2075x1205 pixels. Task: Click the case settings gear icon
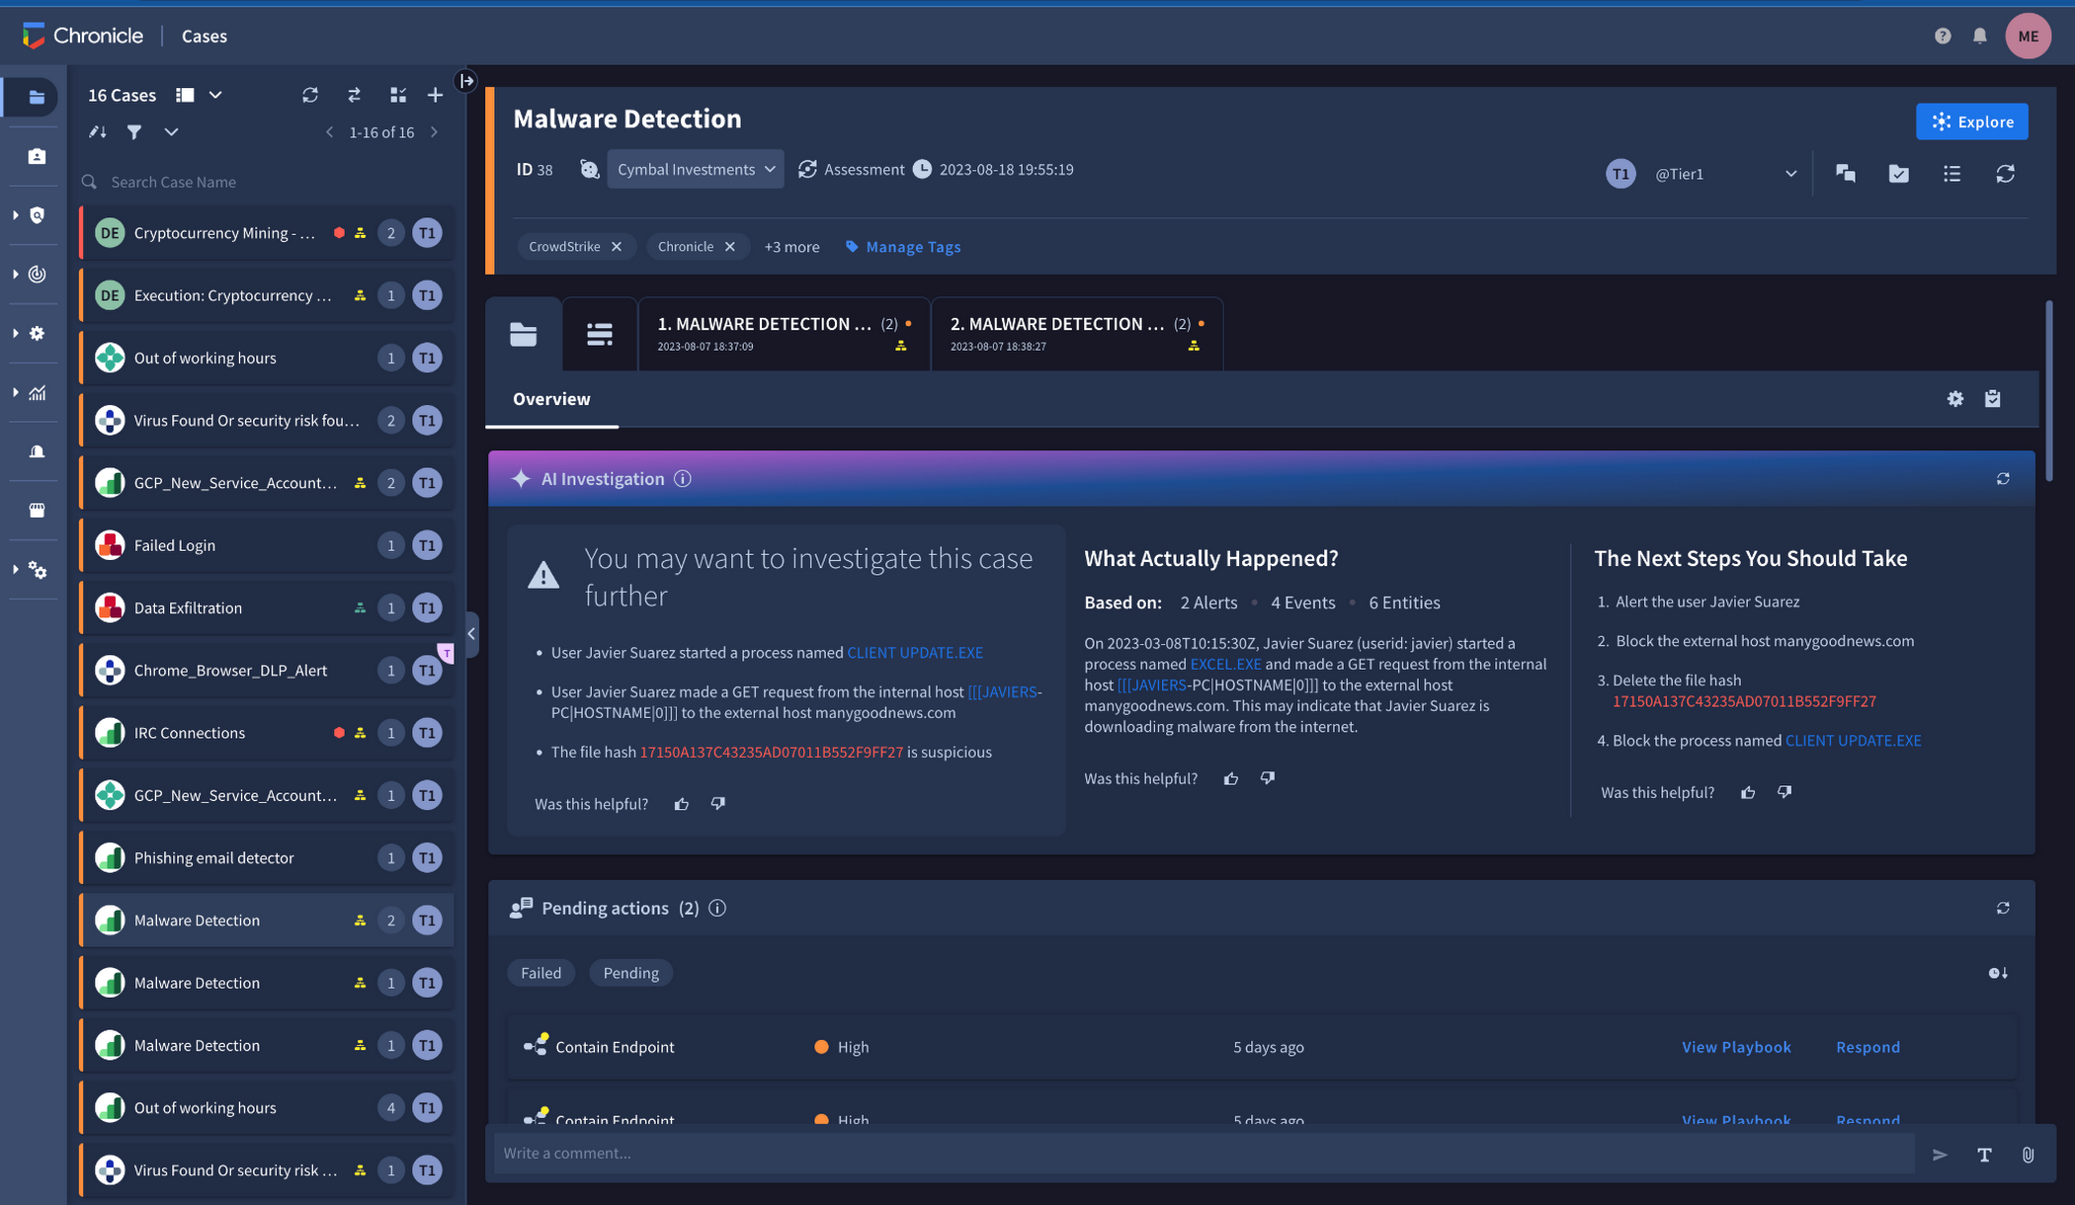pyautogui.click(x=1954, y=397)
